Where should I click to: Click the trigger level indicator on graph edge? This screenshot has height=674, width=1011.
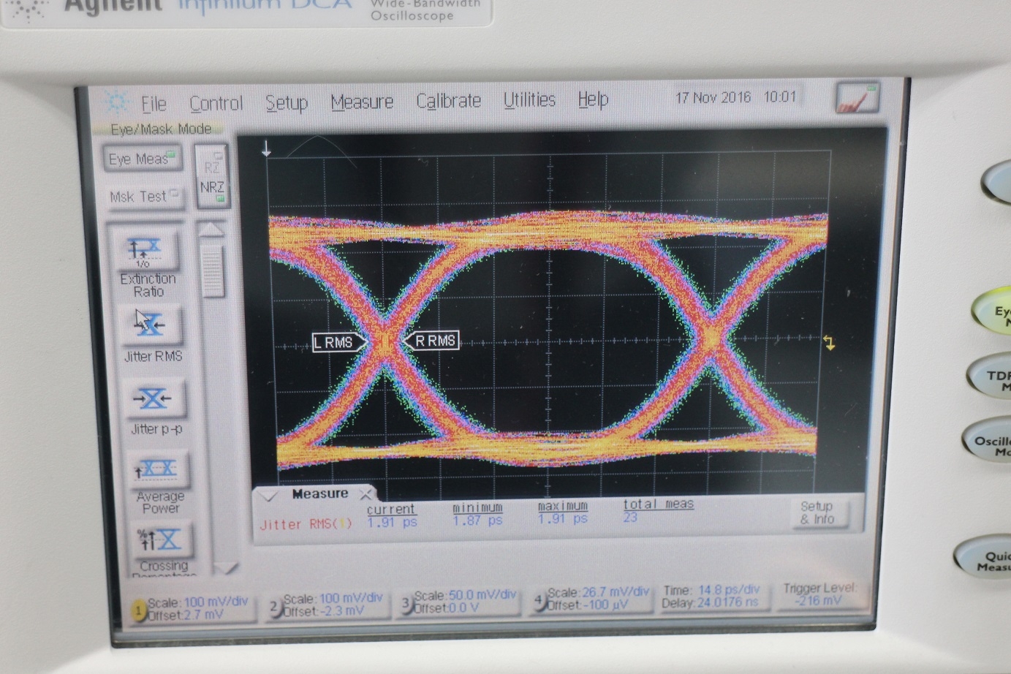(829, 343)
